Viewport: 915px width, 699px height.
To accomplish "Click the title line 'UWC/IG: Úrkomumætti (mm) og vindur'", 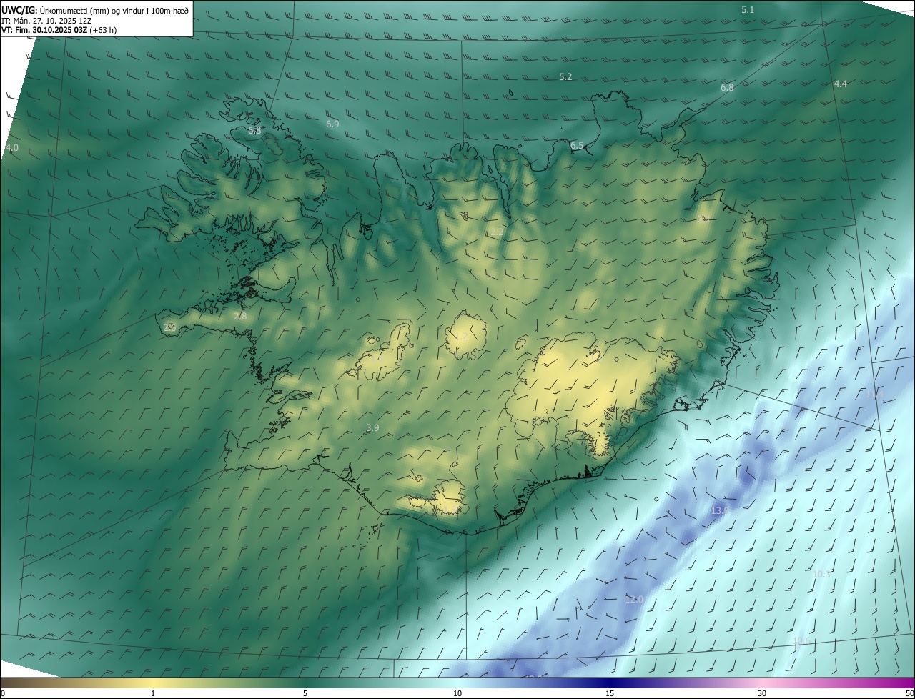I will pos(95,9).
